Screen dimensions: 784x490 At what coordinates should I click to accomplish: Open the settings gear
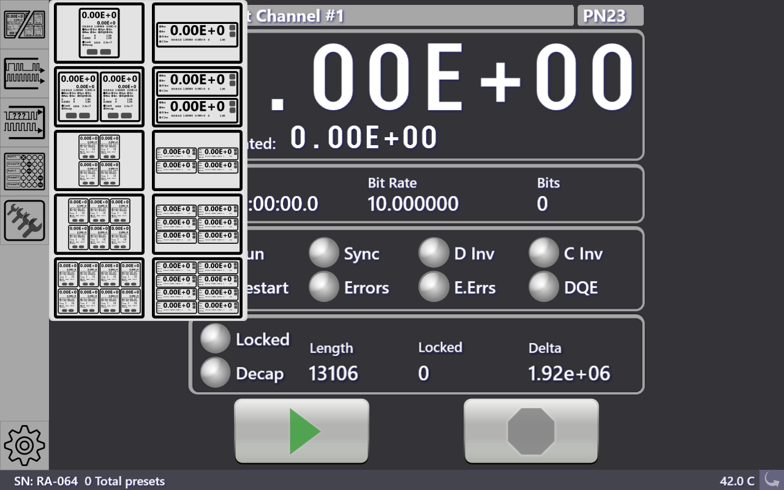tap(24, 446)
